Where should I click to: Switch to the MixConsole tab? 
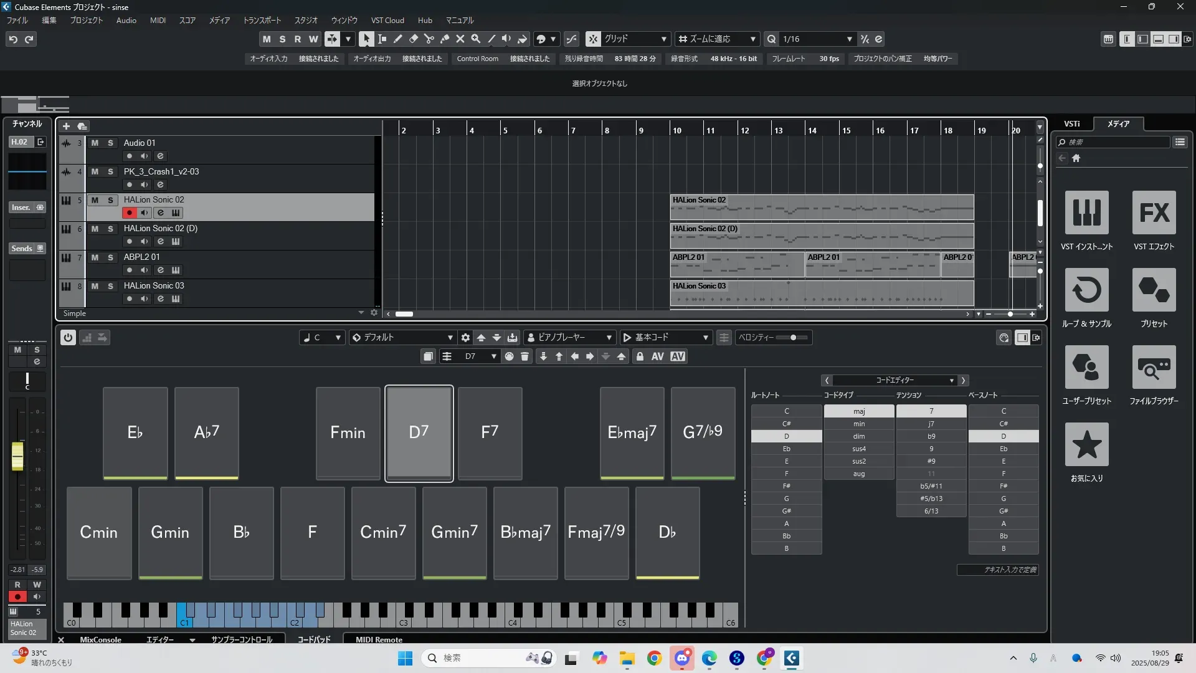pos(100,639)
